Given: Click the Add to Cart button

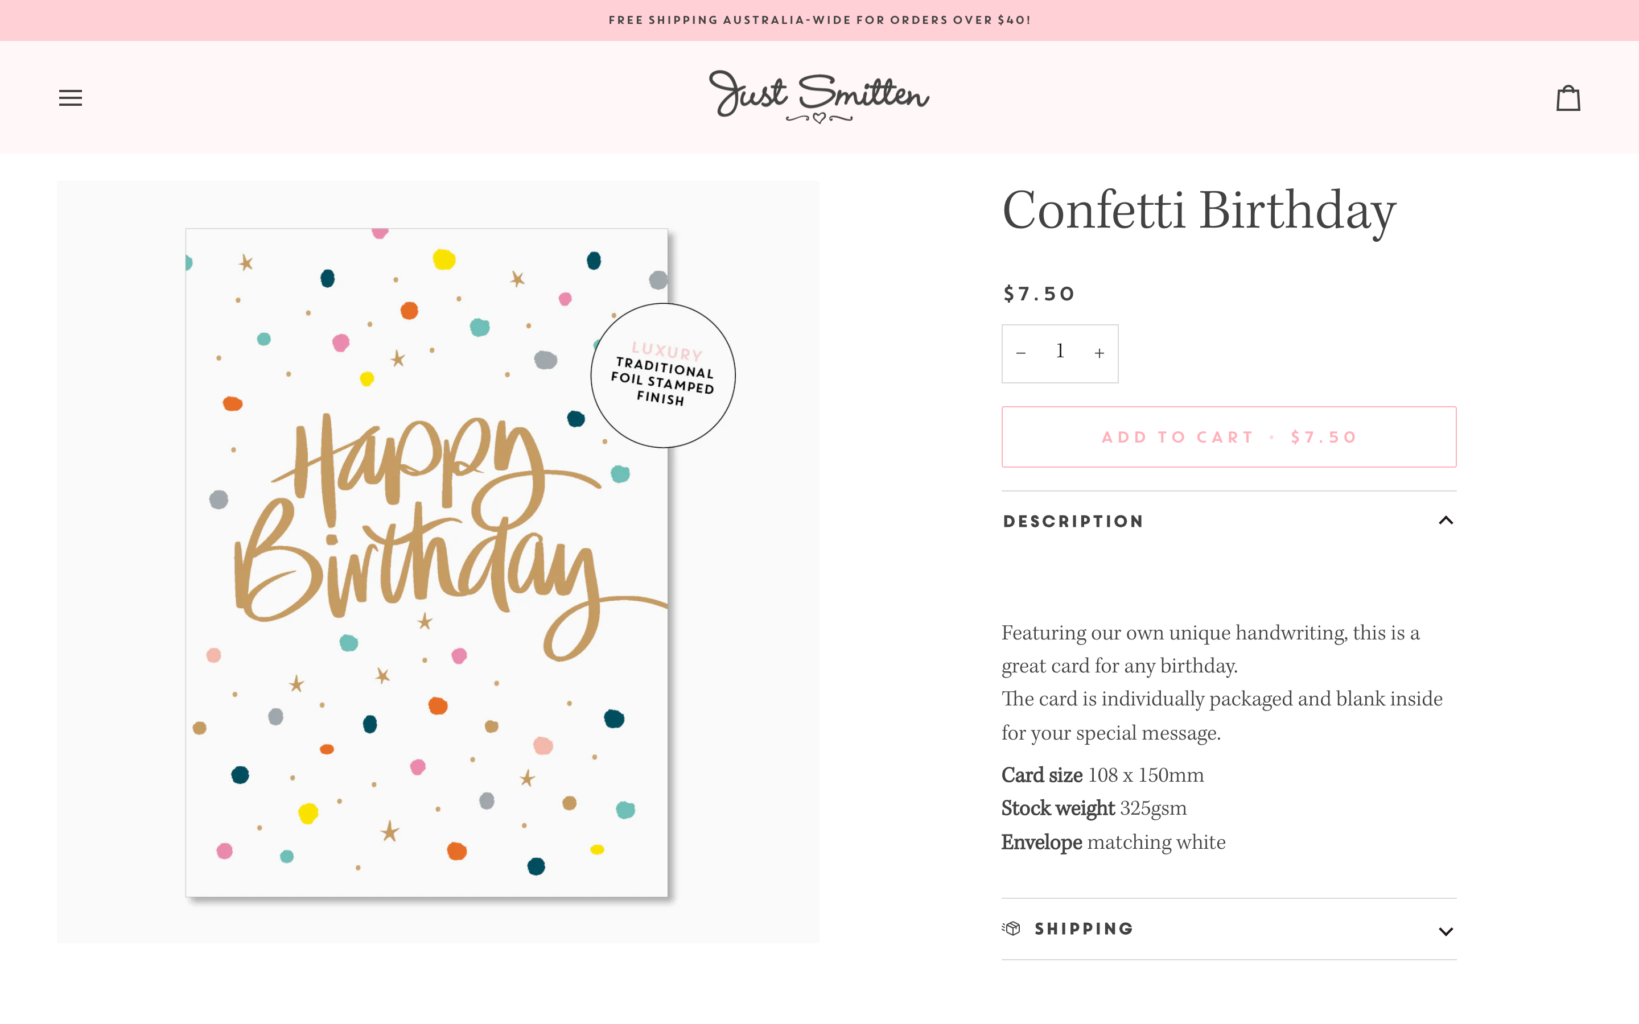Looking at the screenshot, I should coord(1229,437).
